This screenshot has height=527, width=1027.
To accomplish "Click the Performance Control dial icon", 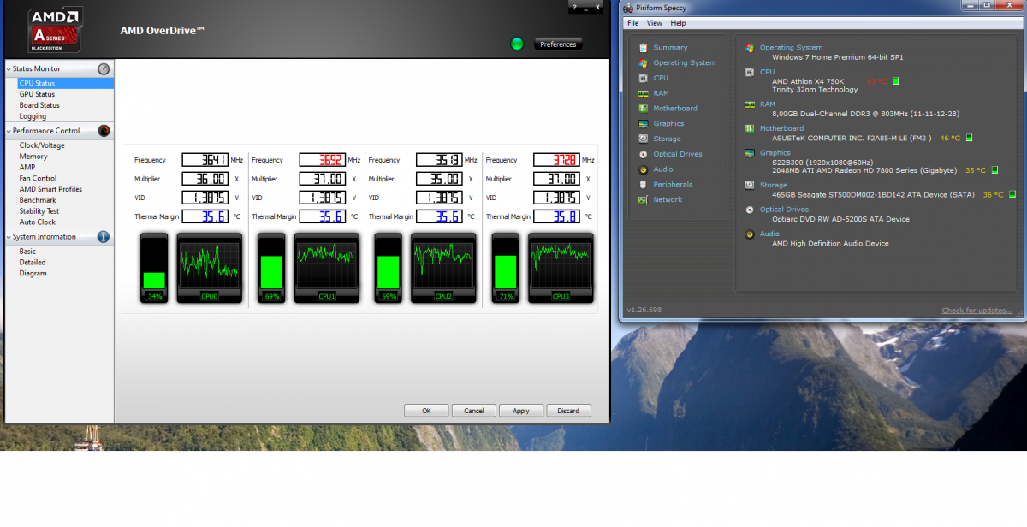I will (x=104, y=131).
